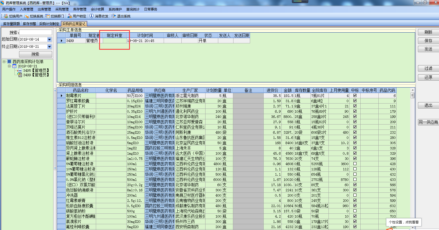Click the 发送 button
This screenshot has height=230, width=439.
coord(428,49)
